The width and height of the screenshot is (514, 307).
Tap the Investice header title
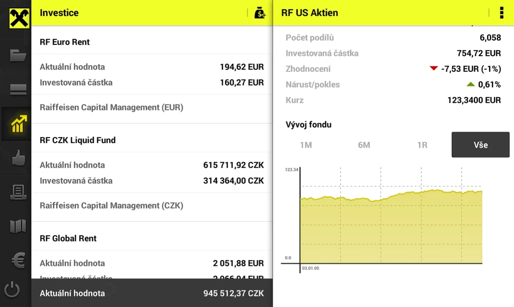(59, 13)
